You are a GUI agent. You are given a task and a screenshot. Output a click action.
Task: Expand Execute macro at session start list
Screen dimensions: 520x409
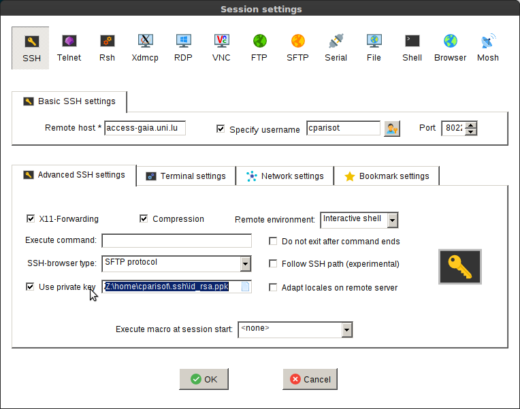(x=346, y=330)
